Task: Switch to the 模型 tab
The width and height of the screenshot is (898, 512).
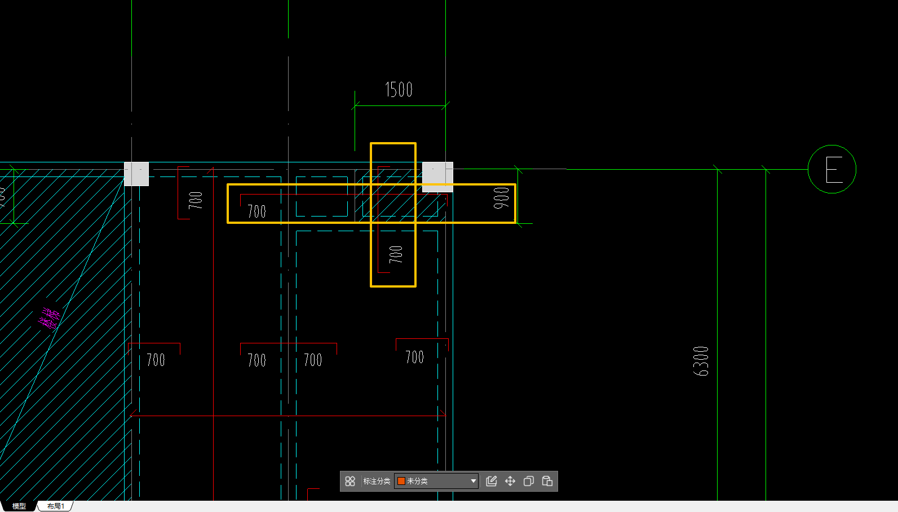Action: (x=19, y=506)
